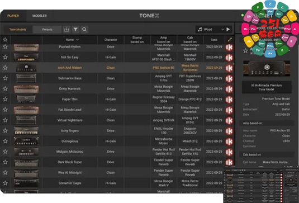Favorite the Outrageous tone
This screenshot has width=299, height=203.
pos(5,141)
